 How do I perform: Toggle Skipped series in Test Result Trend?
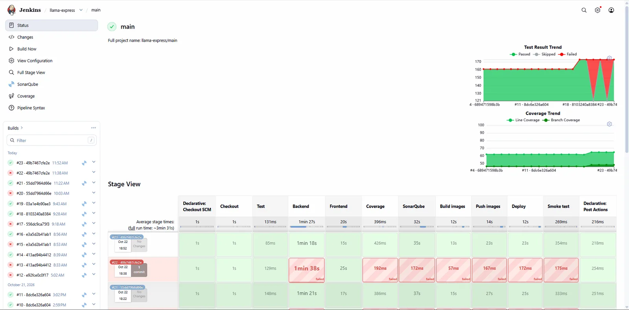pos(544,54)
